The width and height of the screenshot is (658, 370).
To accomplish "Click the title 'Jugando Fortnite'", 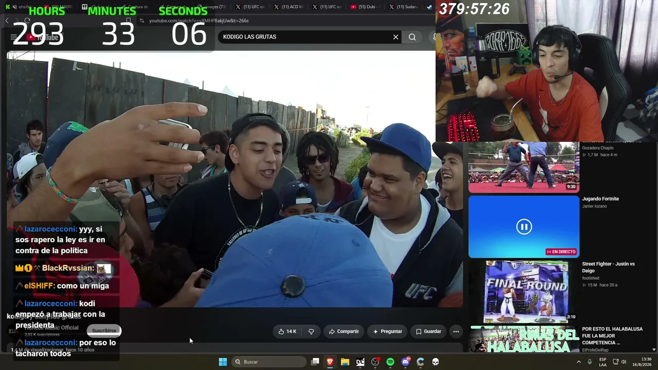I will [x=600, y=199].
